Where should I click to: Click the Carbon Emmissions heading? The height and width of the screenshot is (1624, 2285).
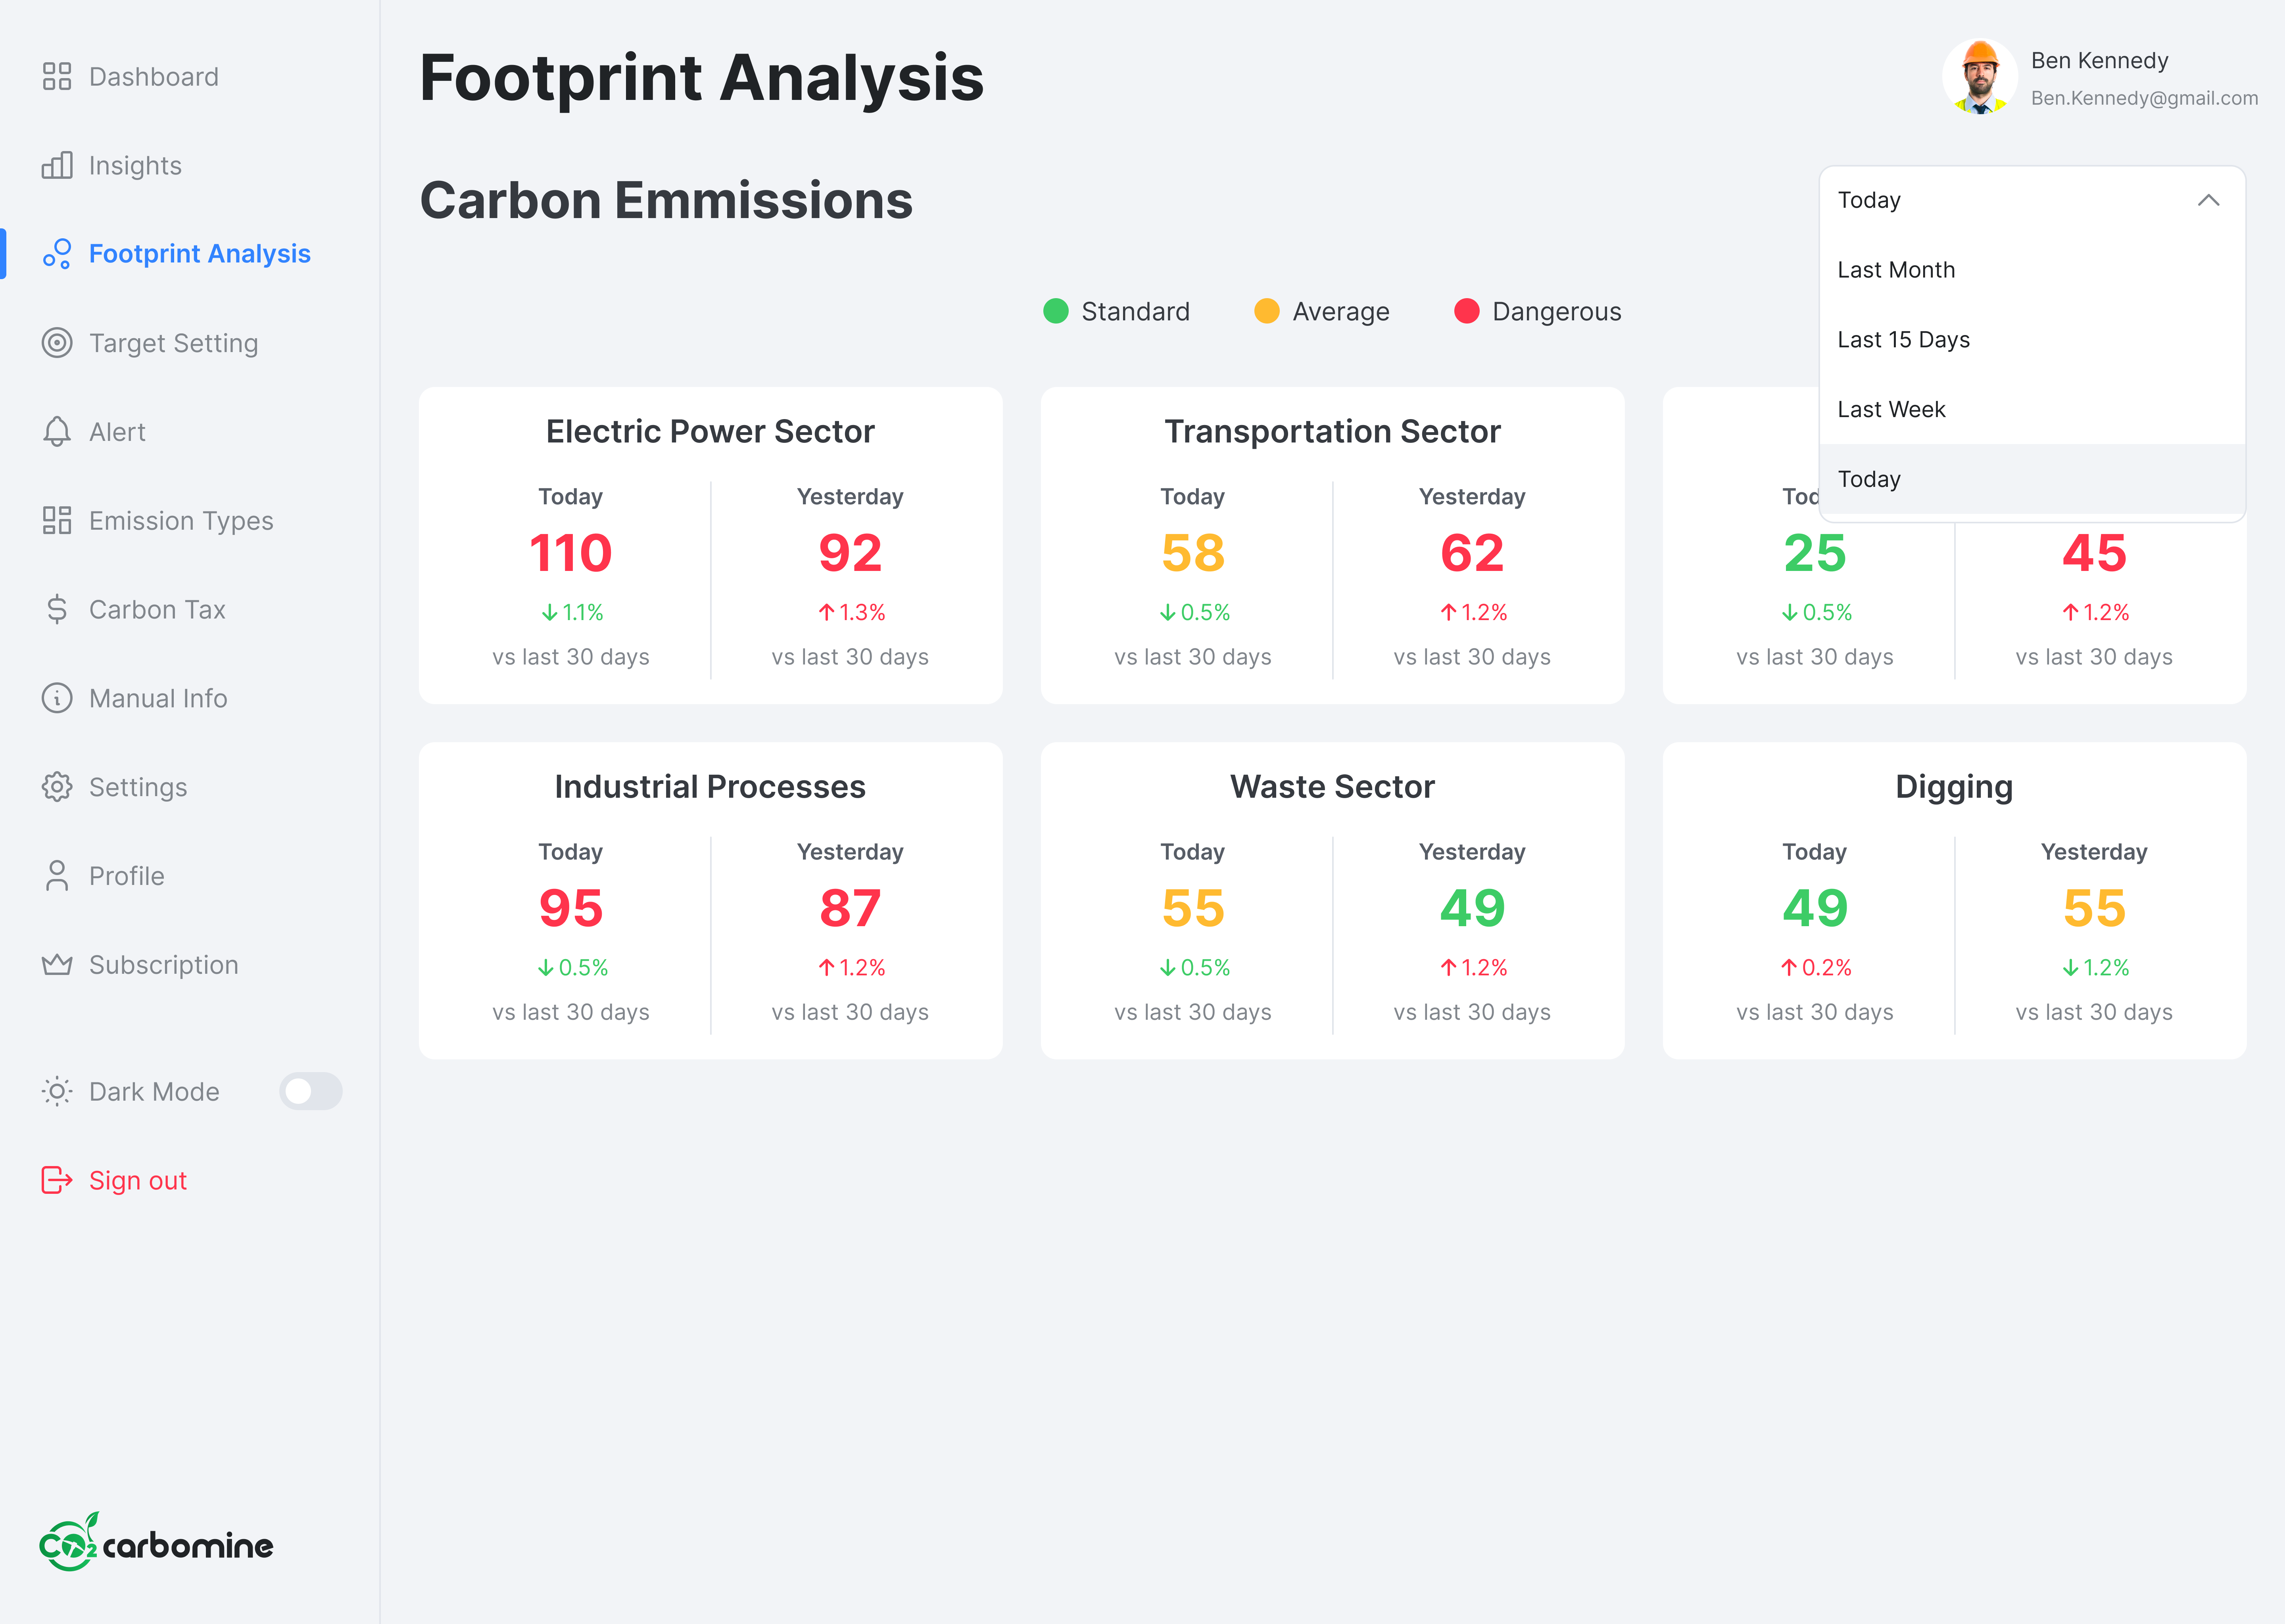666,200
